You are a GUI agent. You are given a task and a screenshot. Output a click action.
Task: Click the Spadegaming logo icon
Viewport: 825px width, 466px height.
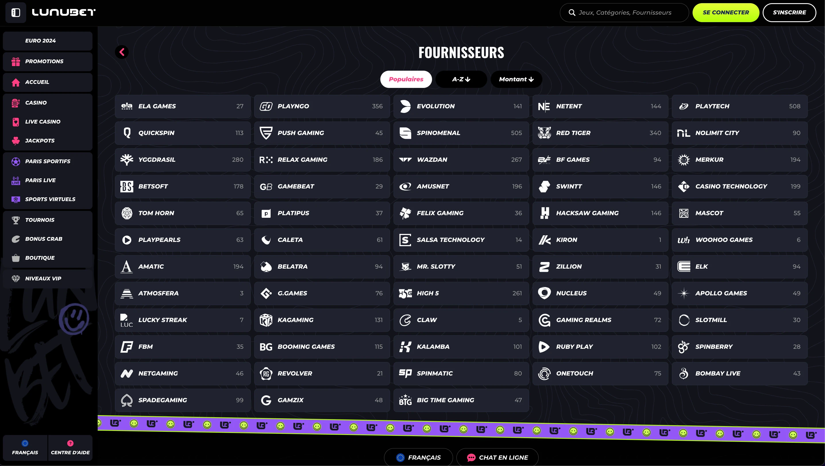pos(126,400)
